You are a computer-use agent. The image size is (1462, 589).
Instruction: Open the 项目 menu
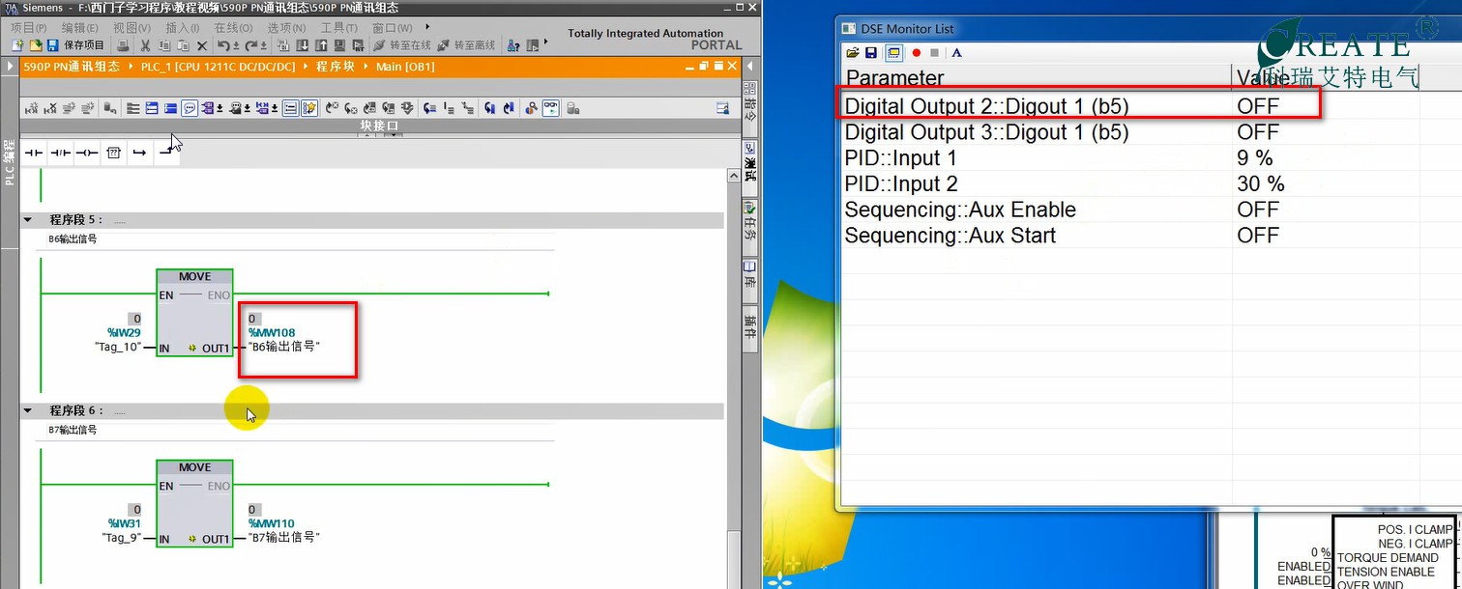(x=29, y=28)
